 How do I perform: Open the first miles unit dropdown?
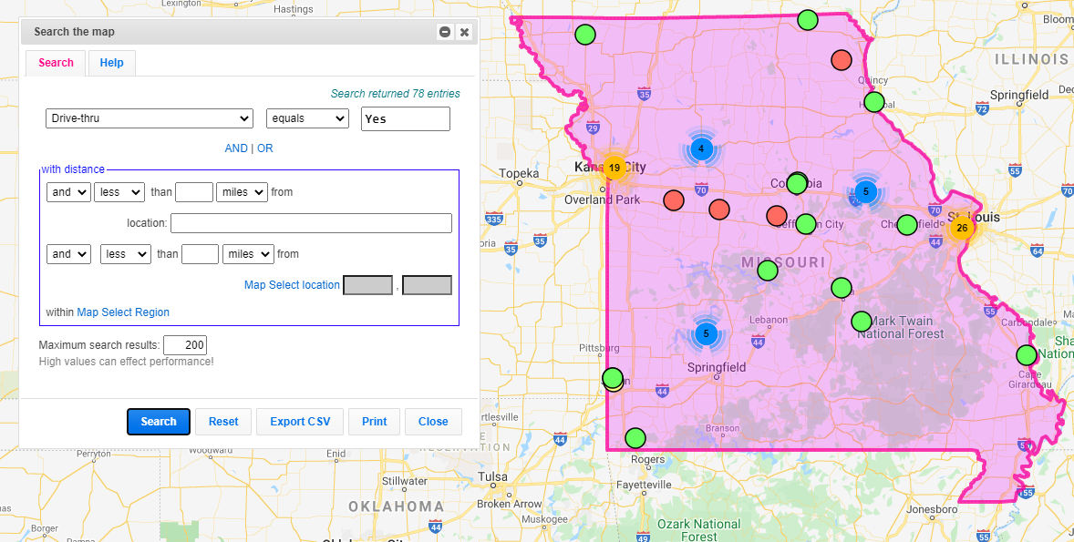tap(242, 192)
